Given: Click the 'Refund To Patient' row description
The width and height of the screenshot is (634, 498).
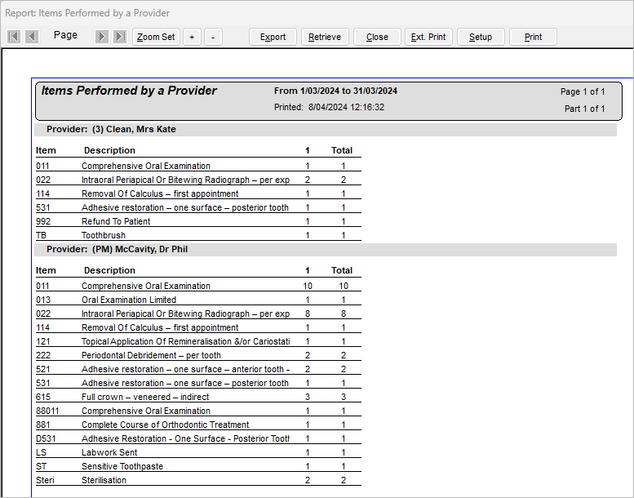Looking at the screenshot, I should click(116, 222).
